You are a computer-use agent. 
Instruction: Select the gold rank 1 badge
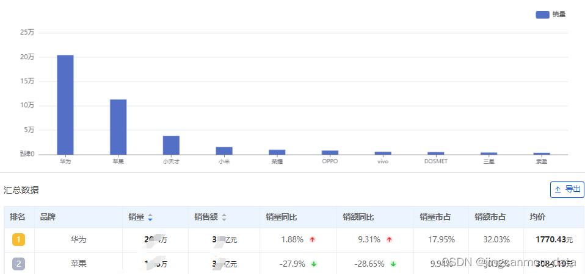tap(19, 240)
